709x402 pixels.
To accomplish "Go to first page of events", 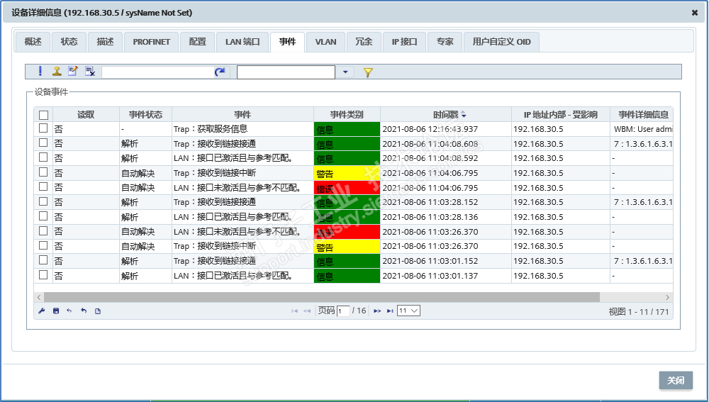I will [x=294, y=311].
